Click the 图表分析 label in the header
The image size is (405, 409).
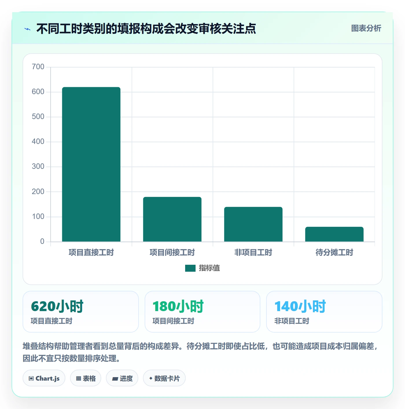pyautogui.click(x=366, y=28)
